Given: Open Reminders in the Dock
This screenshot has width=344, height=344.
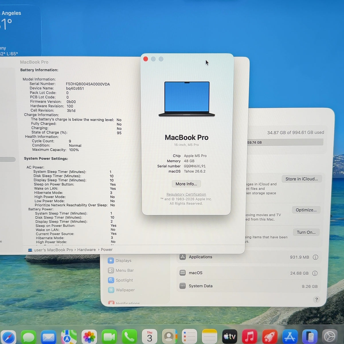Looking at the screenshot, I should (189, 337).
